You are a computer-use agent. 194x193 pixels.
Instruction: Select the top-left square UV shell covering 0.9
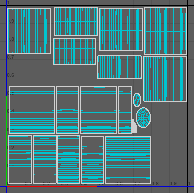(29, 31)
